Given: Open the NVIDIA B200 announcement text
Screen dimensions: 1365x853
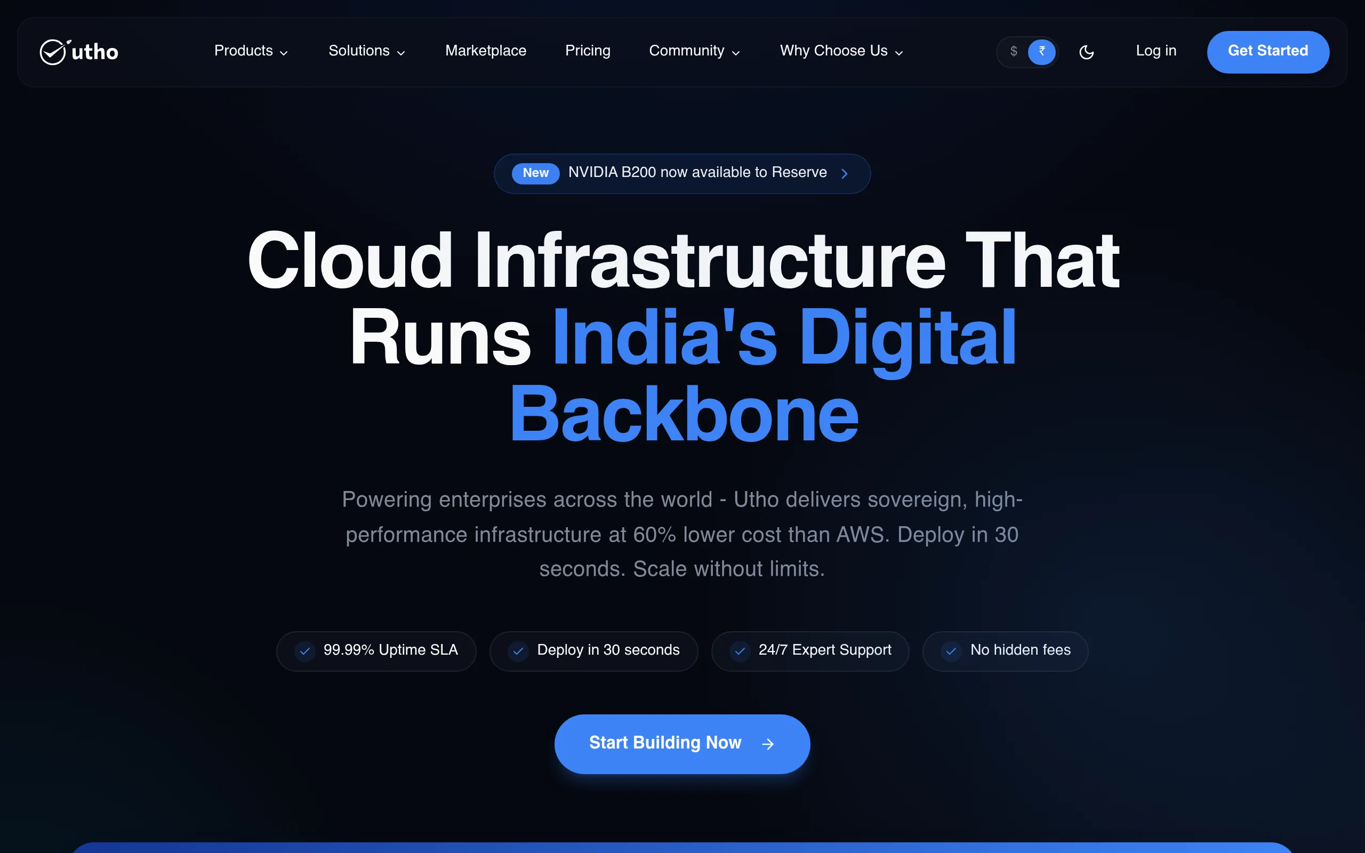Looking at the screenshot, I should click(697, 173).
